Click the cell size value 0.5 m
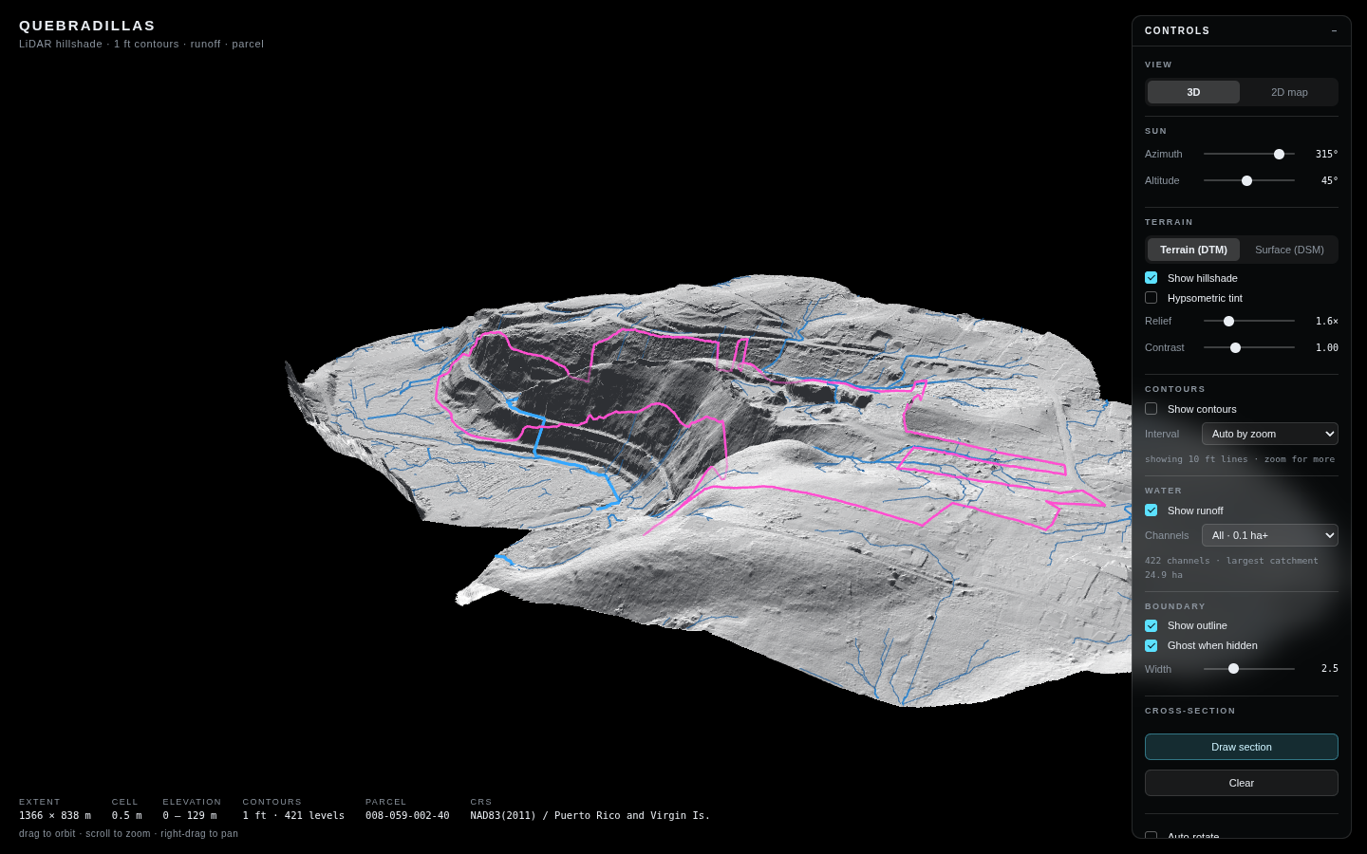1367x854 pixels. tap(127, 816)
